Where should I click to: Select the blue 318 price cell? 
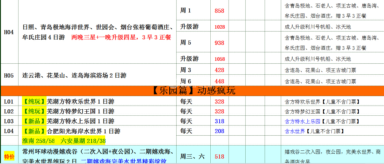pyautogui.click(x=219, y=121)
